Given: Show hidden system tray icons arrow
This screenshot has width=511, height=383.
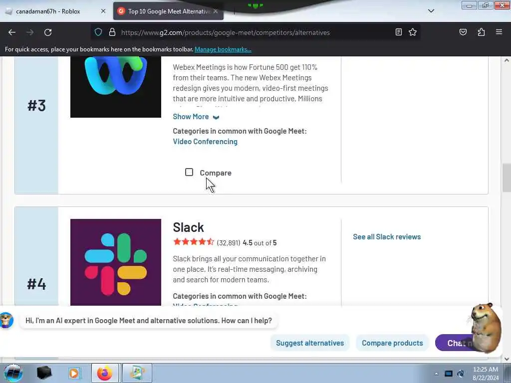Looking at the screenshot, I should tap(436, 374).
